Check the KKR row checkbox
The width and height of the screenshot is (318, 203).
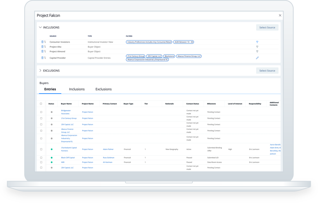click(x=41, y=162)
